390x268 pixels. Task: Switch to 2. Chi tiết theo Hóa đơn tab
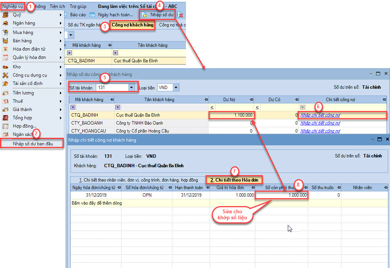pos(234,180)
